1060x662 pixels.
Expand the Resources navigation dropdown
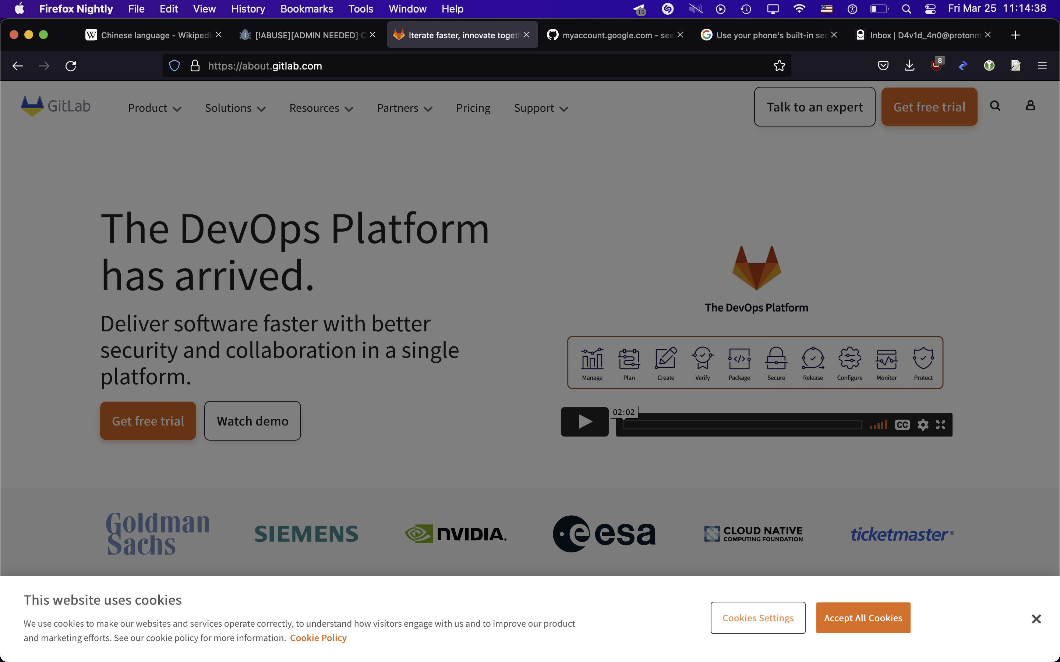[321, 108]
